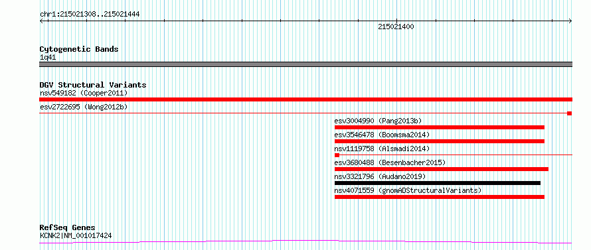Click the Cytogenetic Bands track title
Image resolution: width=591 pixels, height=250 pixels.
[x=79, y=49]
